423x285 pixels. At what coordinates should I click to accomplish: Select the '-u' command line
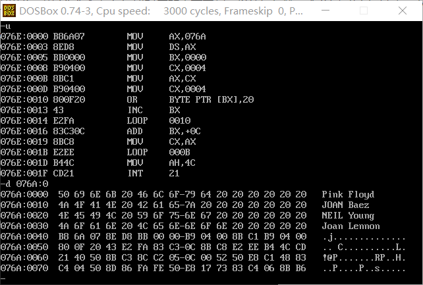pyautogui.click(x=6, y=26)
